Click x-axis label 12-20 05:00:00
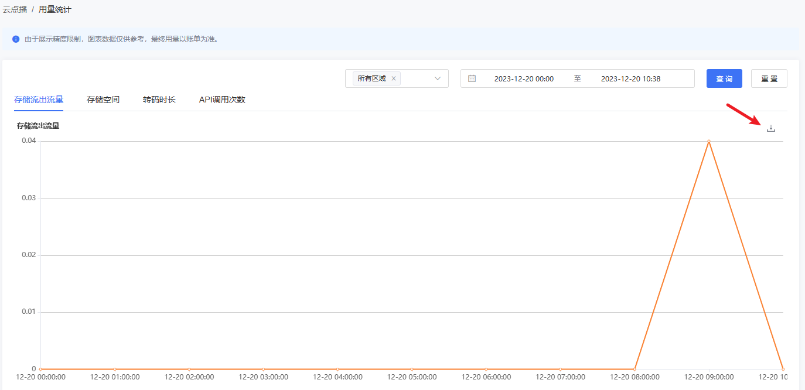 pyautogui.click(x=412, y=377)
